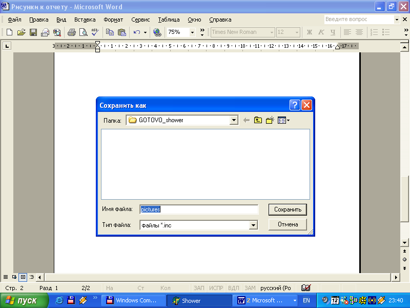Click the 'Введите вопрос' help box
The image size is (410, 308).
(x=359, y=20)
